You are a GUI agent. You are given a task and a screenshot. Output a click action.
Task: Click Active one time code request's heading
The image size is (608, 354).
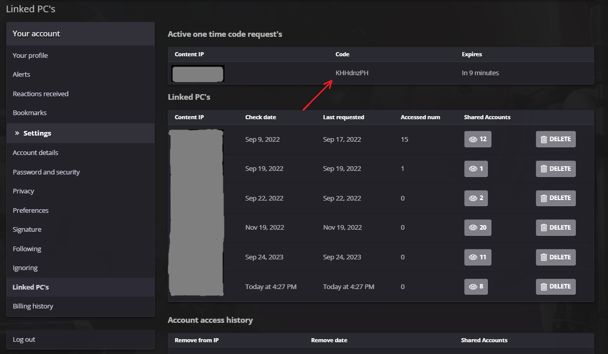click(225, 34)
